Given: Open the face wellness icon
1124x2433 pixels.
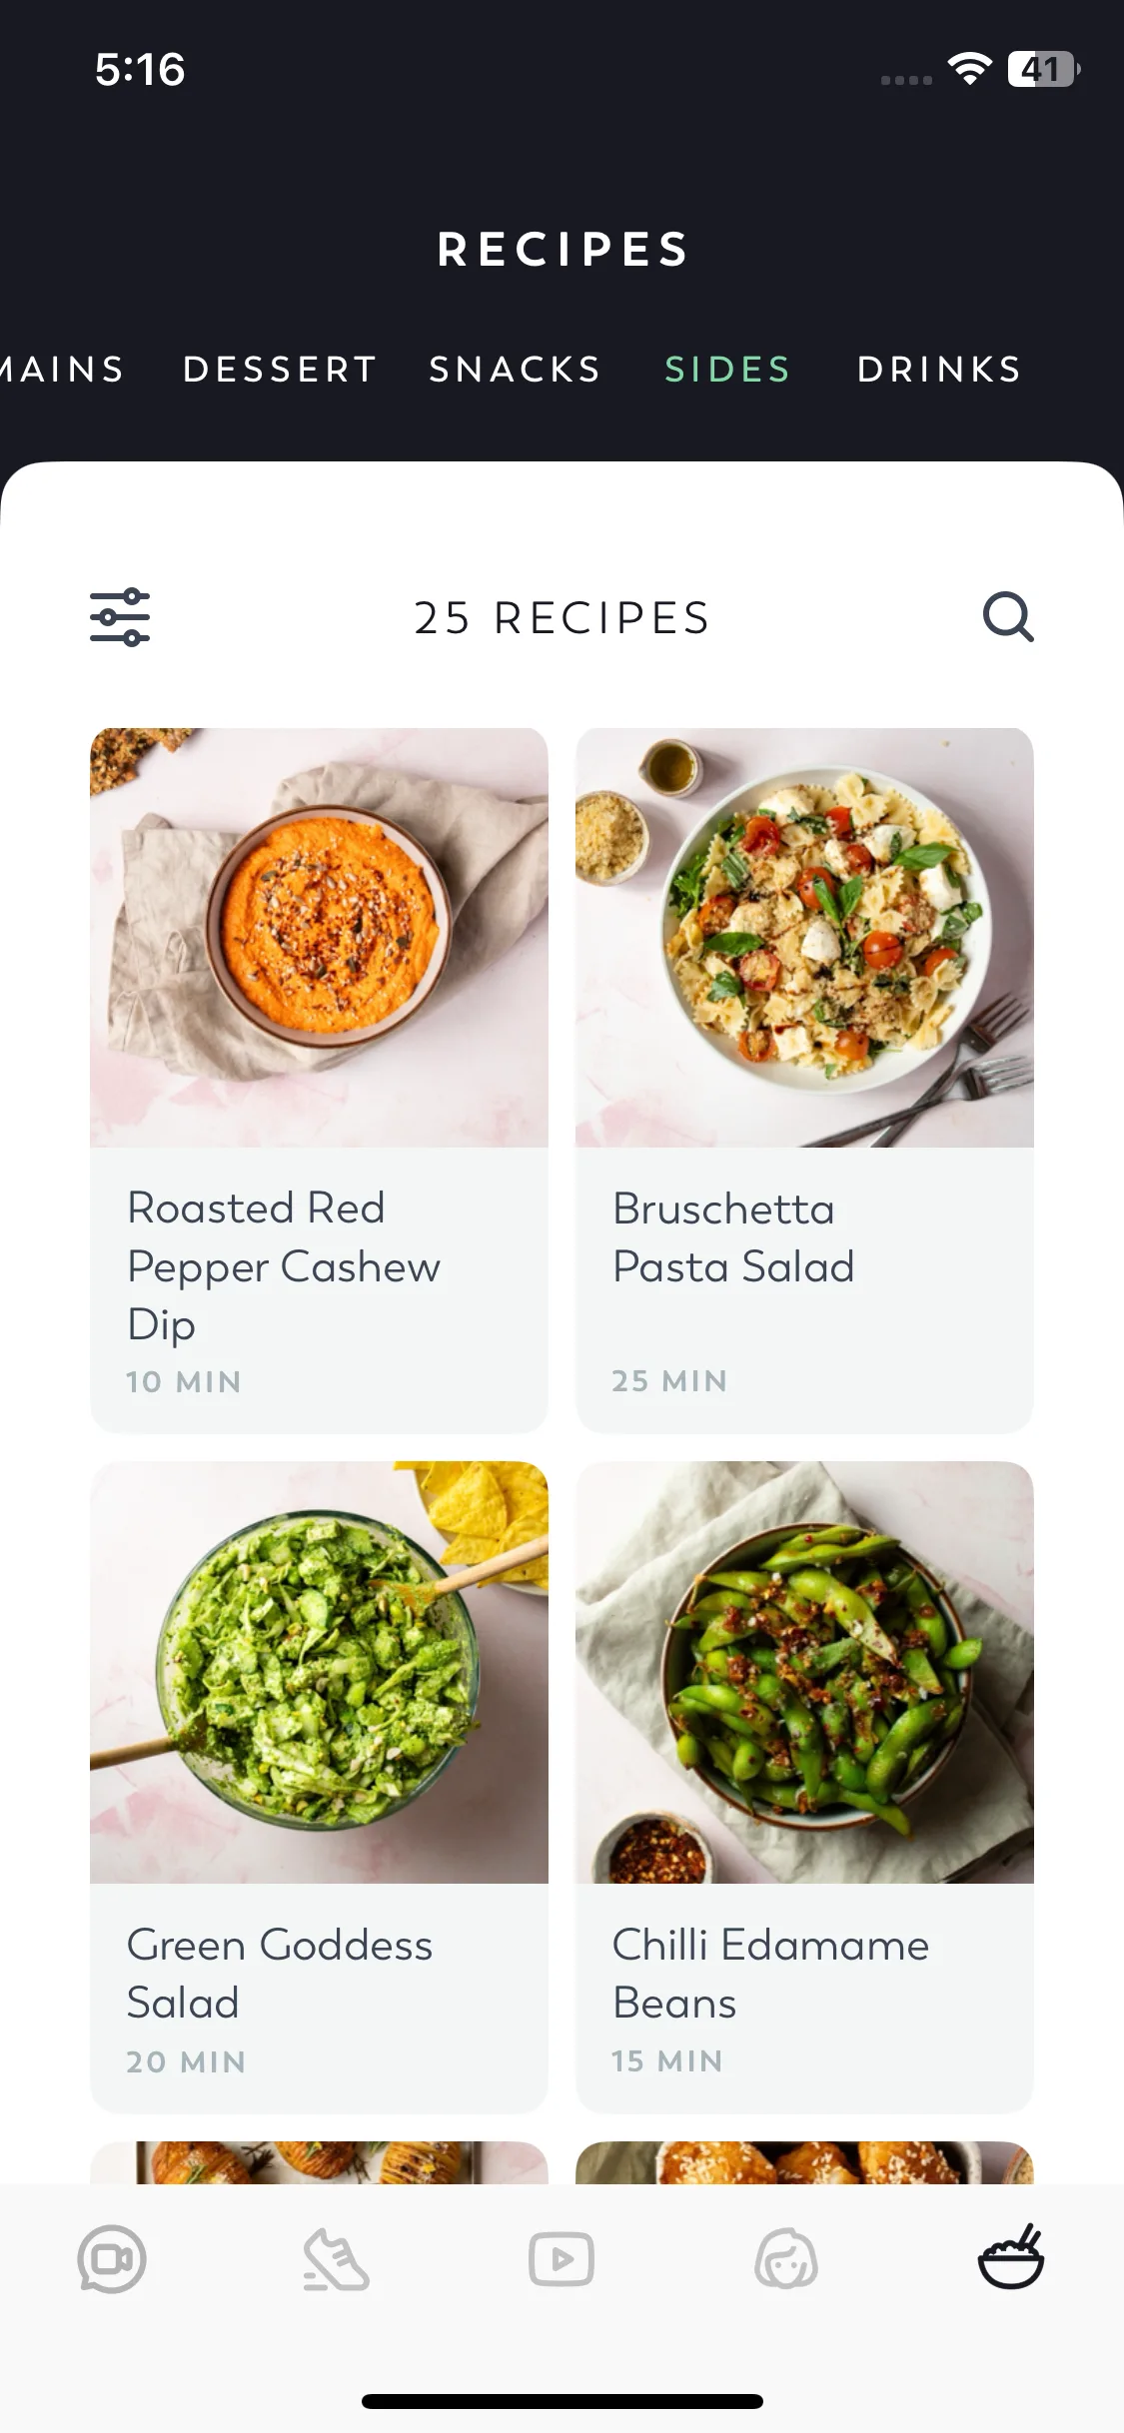Looking at the screenshot, I should [x=786, y=2259].
